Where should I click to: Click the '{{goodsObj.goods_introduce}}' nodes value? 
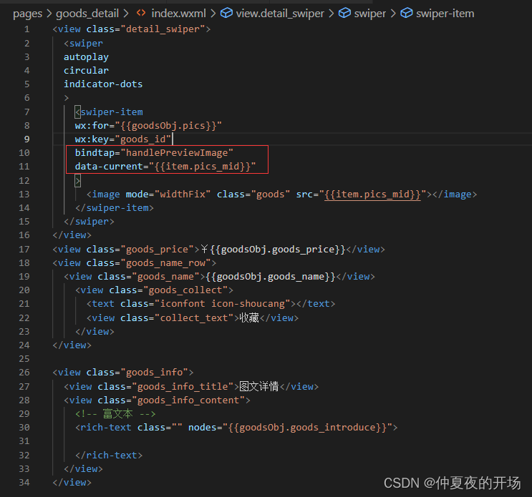tap(307, 428)
